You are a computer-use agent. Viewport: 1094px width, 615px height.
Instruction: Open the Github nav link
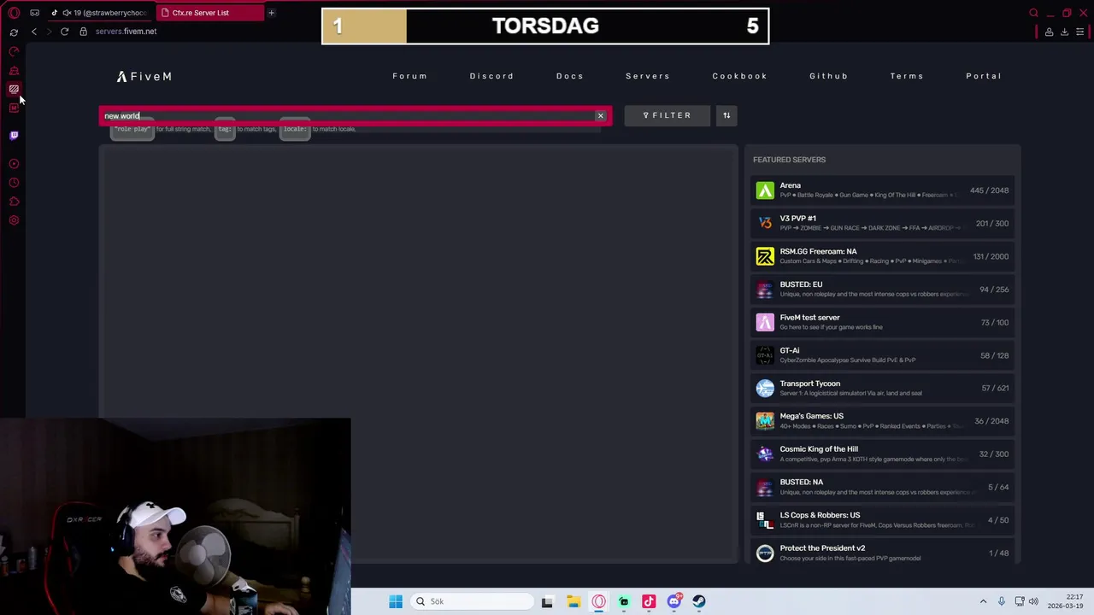pyautogui.click(x=828, y=76)
